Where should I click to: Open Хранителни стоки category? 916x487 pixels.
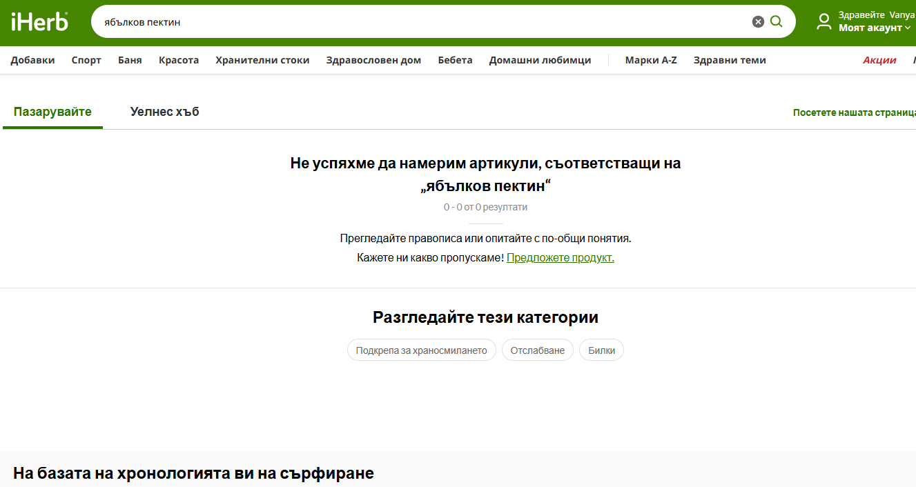pyautogui.click(x=262, y=60)
